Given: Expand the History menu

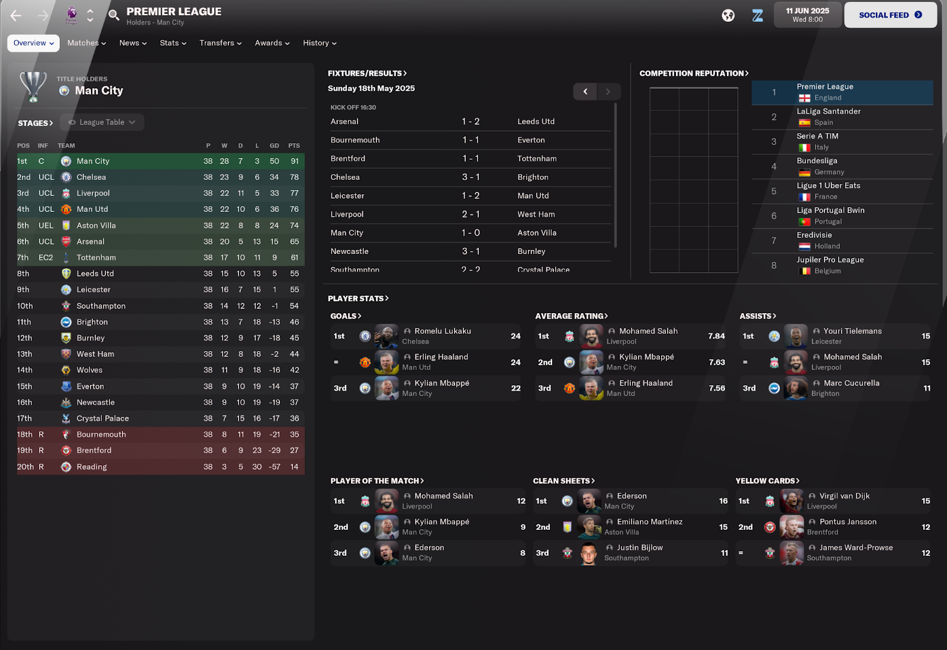Looking at the screenshot, I should (320, 43).
